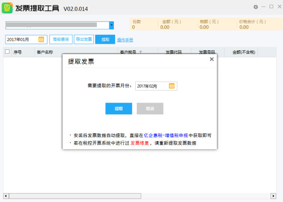The width and height of the screenshot is (283, 202).
Task: Click the horizontal scrollbar thumb
Action: tap(75, 196)
